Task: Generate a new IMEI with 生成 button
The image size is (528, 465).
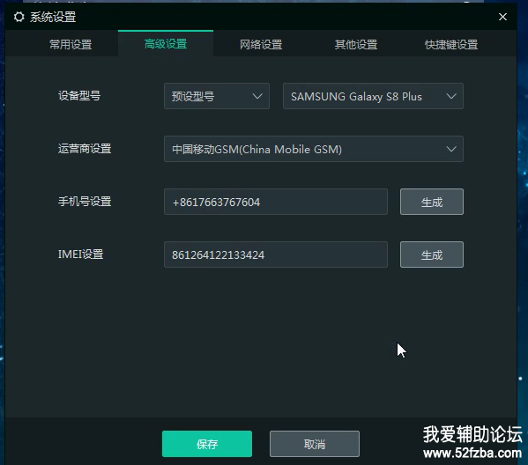Action: point(432,255)
